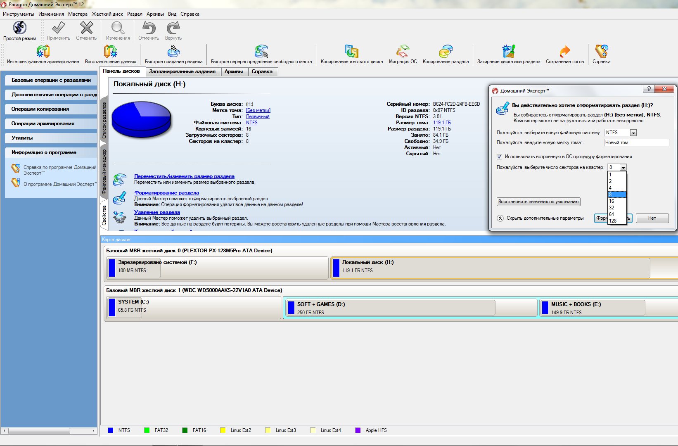The height and width of the screenshot is (446, 678).
Task: Click the icon beside О программе Домашний Эксперт
Action: 16,183
